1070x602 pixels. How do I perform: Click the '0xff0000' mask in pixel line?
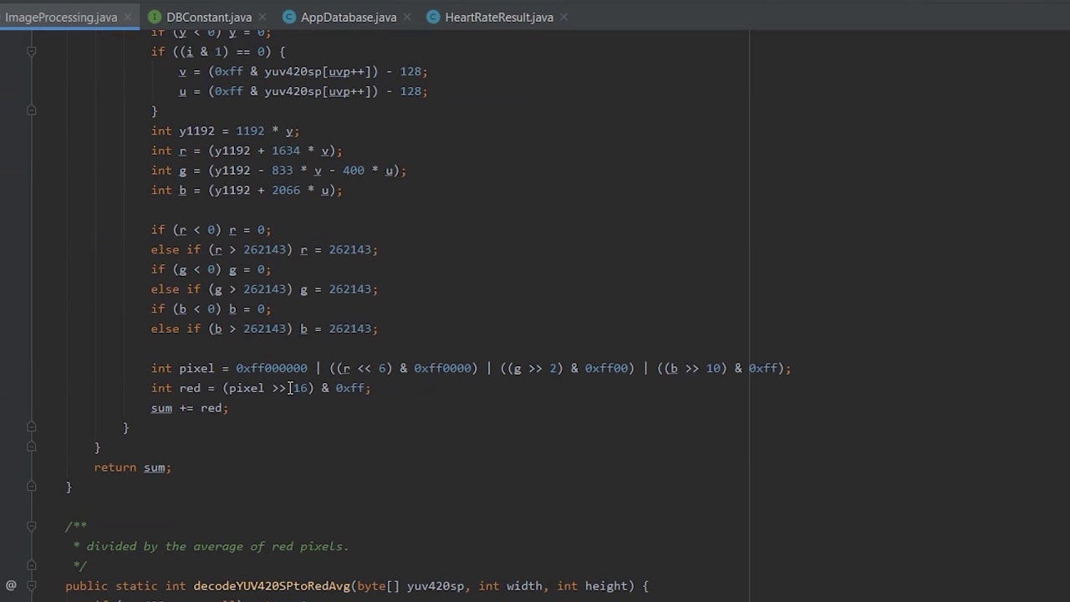(442, 368)
